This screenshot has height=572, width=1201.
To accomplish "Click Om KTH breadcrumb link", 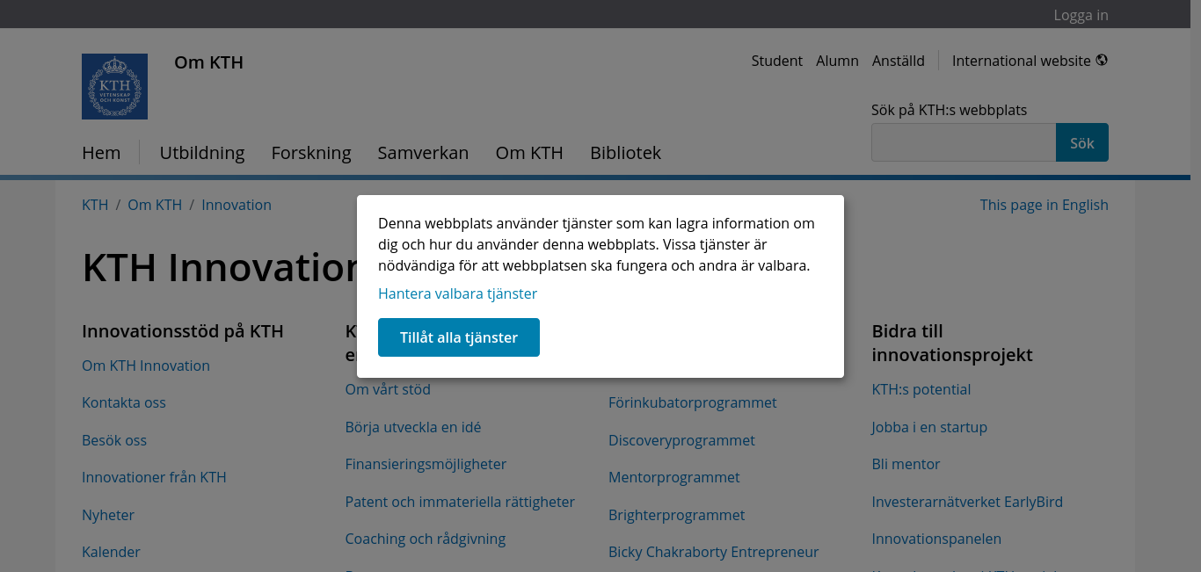I will pos(155,205).
